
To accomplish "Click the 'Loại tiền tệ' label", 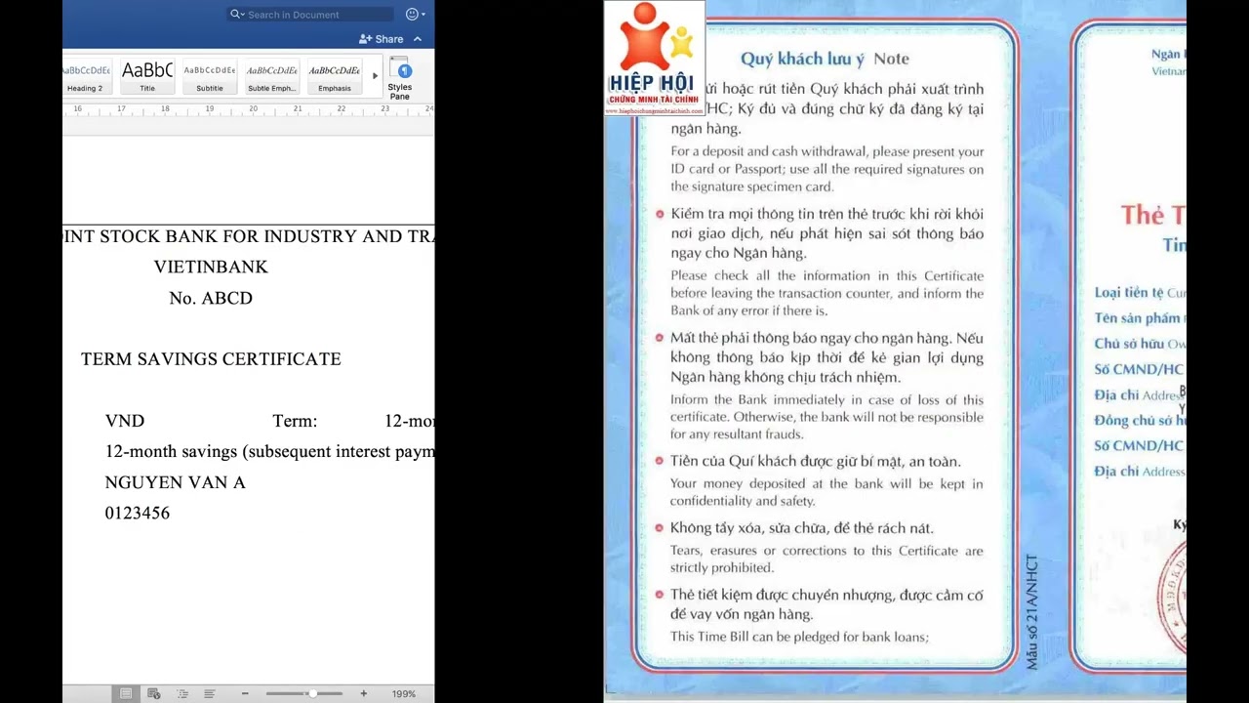I will point(1129,292).
